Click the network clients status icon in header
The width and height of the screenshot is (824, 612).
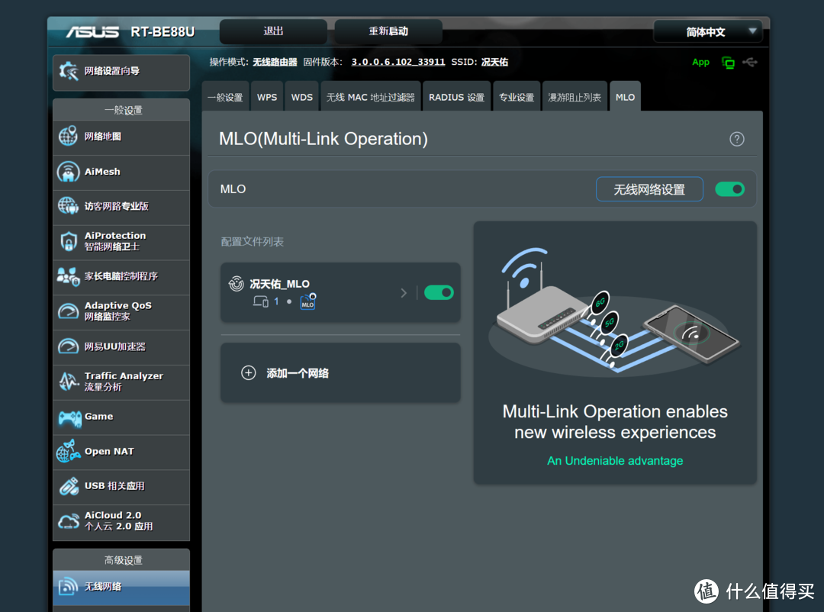tap(728, 63)
